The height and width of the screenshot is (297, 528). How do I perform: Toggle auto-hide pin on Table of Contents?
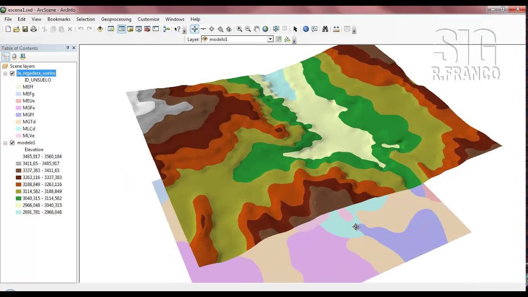pos(68,48)
